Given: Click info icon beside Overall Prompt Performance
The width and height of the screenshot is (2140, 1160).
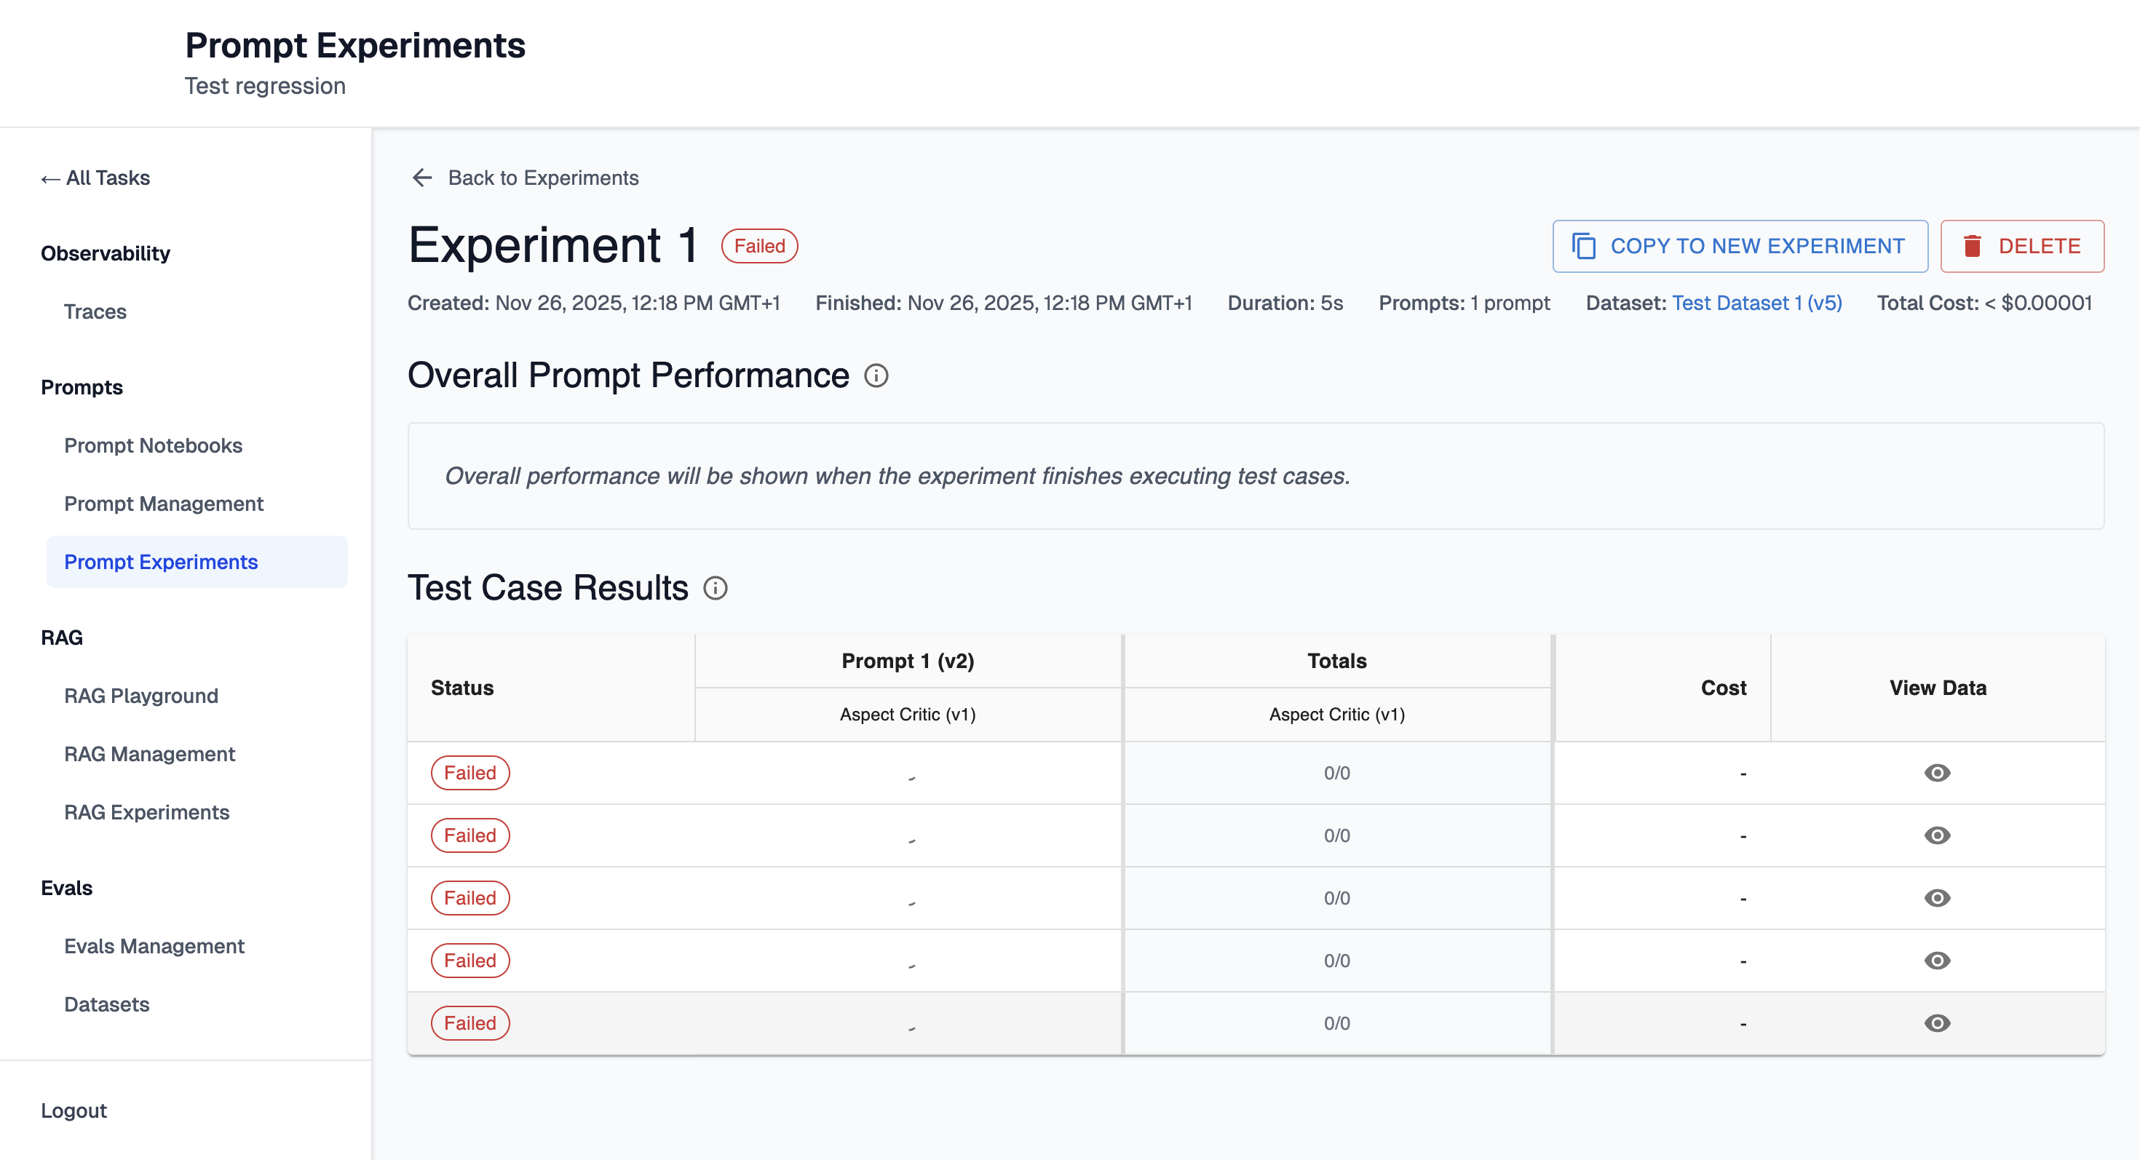Looking at the screenshot, I should pos(876,376).
